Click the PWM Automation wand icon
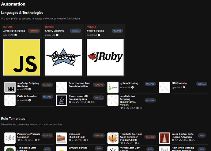Image resolution: width=211 pixels, height=151 pixels. pyautogui.click(x=10, y=100)
